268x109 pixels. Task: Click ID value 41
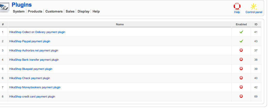pos(256,32)
